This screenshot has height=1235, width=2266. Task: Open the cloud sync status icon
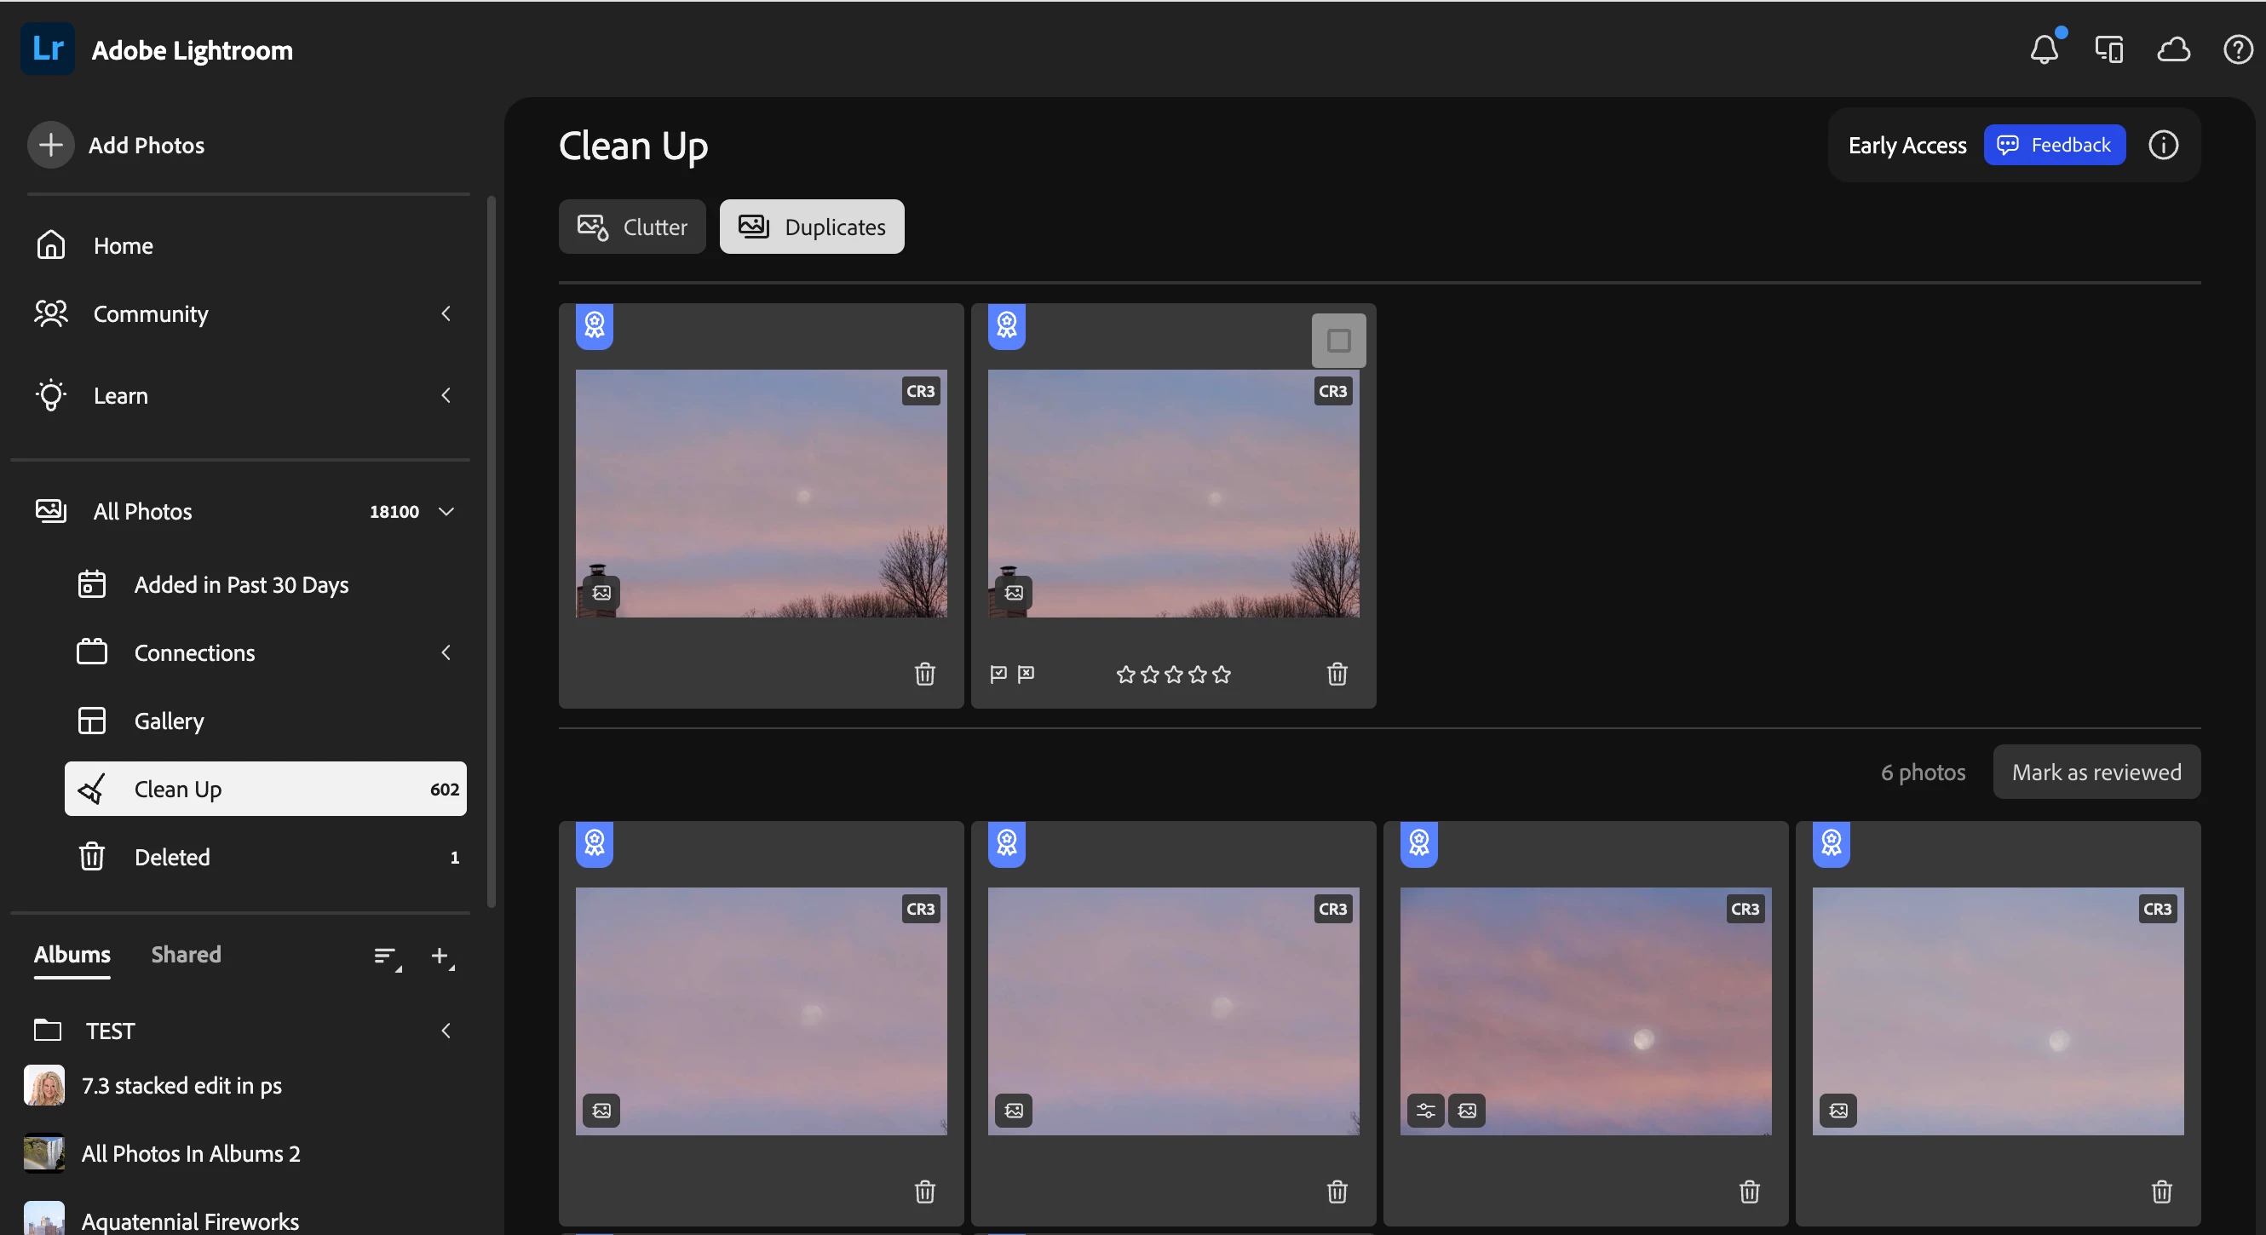click(2173, 49)
